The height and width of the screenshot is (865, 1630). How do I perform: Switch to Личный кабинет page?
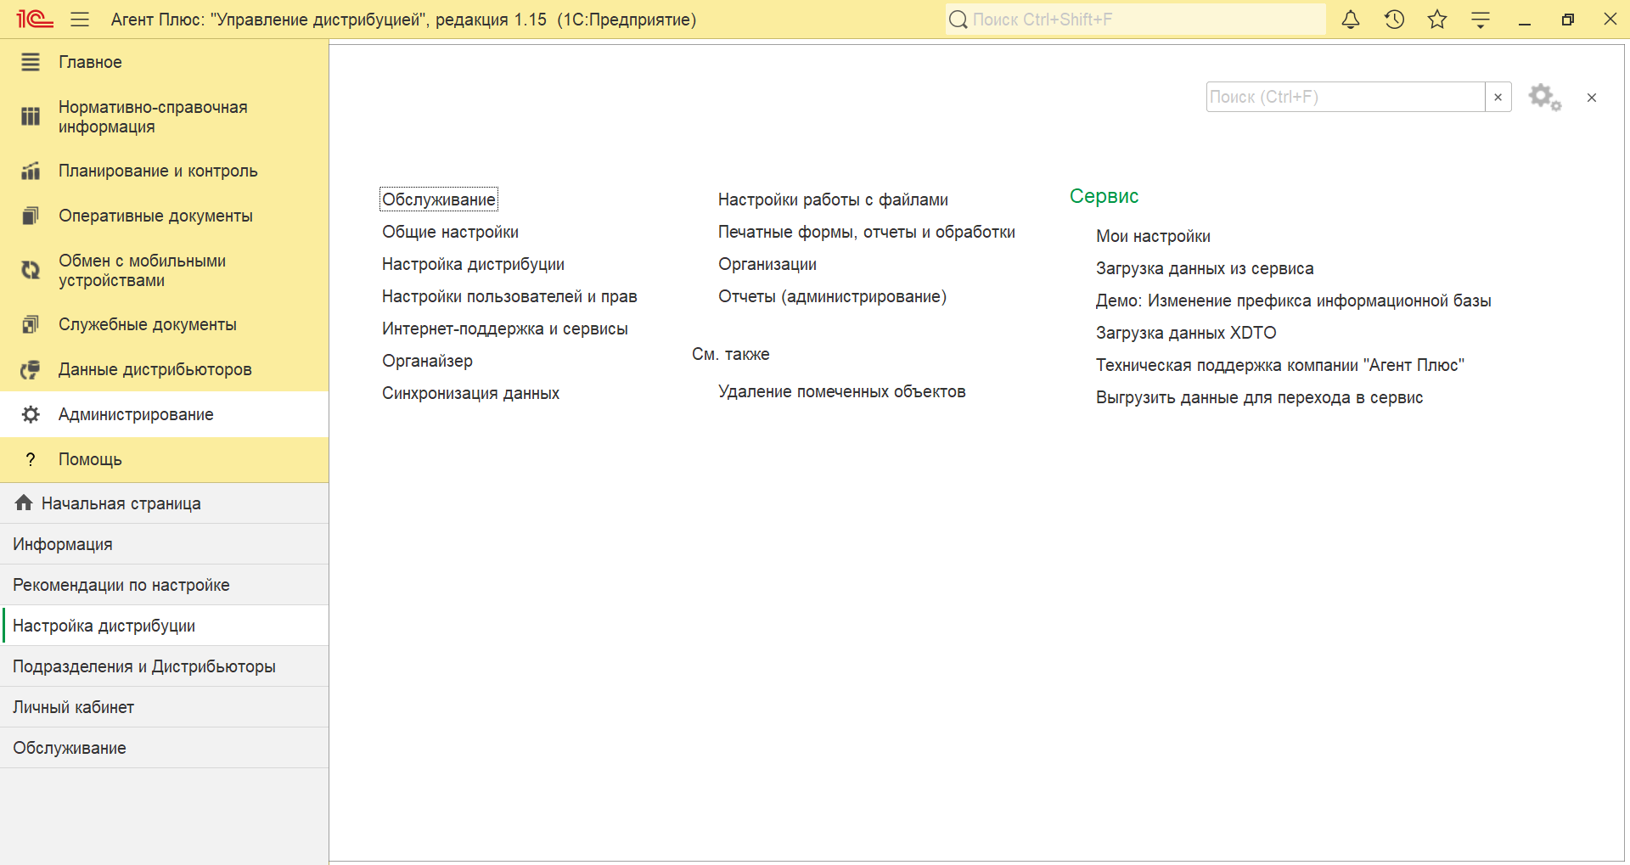(164, 707)
